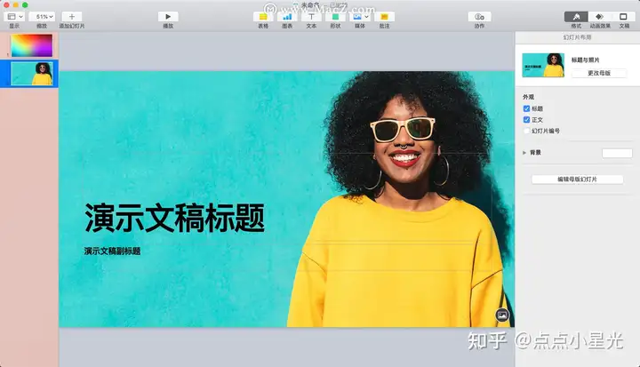This screenshot has height=367, width=640.
Task: Select the rainbow gradient slide thumbnail
Action: (x=31, y=45)
